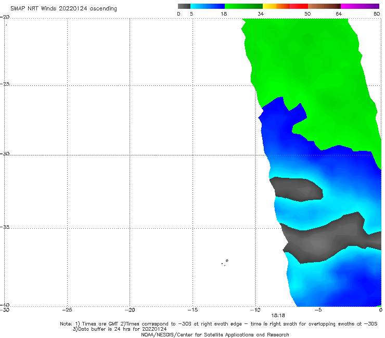This screenshot has width=385, height=338.
Task: Click the upper dark gray low-wind patch
Action: coord(297,189)
